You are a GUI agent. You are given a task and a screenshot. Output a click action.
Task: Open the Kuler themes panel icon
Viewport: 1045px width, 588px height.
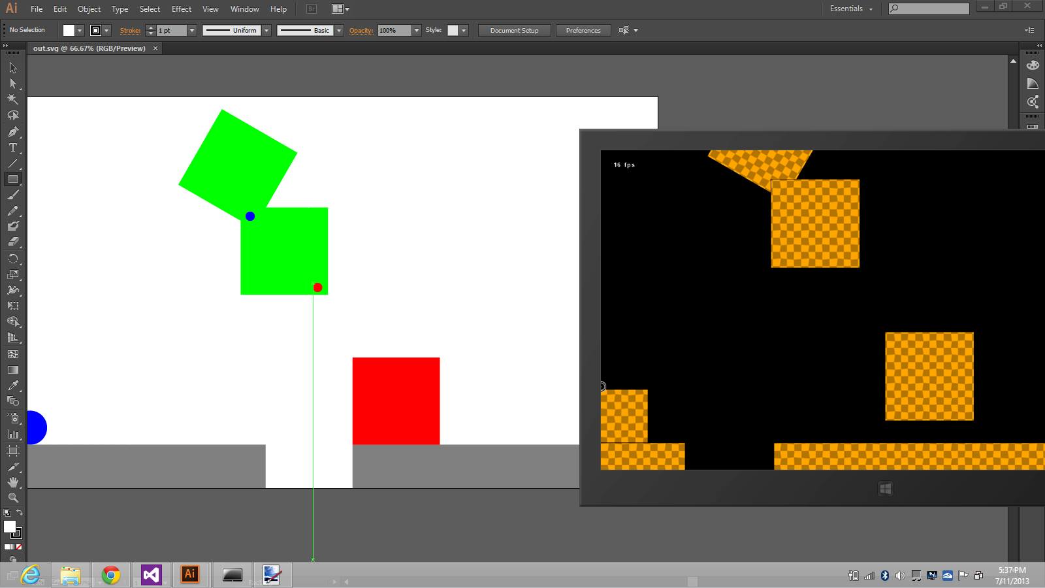1033,102
